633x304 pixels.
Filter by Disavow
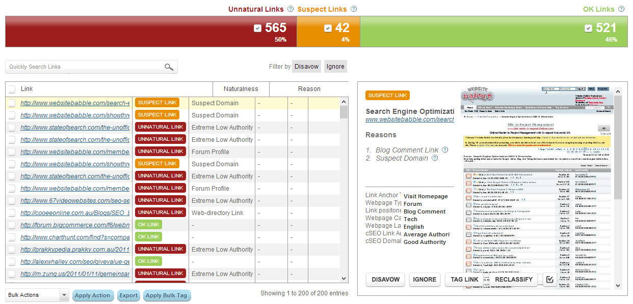[306, 67]
